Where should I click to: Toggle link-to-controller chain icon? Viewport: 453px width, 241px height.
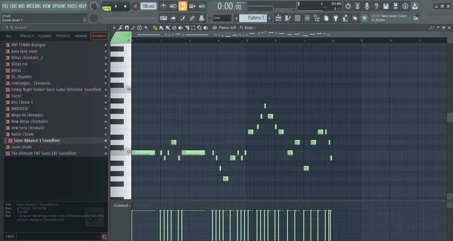pos(192,18)
